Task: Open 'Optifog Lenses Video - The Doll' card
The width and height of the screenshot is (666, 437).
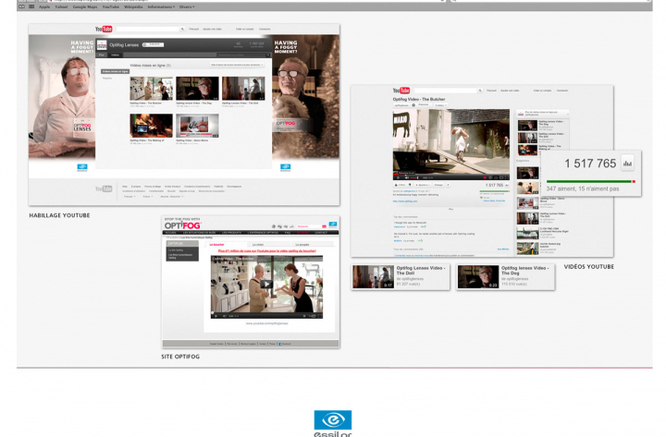Action: pyautogui.click(x=401, y=277)
